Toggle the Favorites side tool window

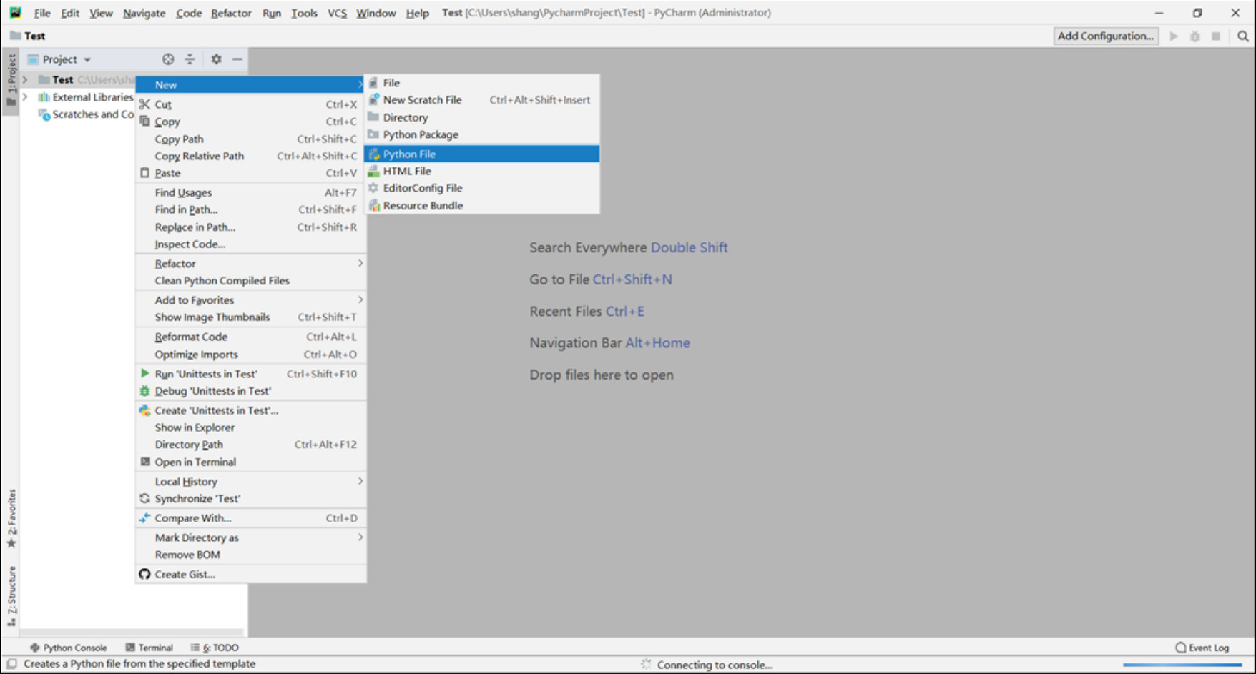(11, 518)
